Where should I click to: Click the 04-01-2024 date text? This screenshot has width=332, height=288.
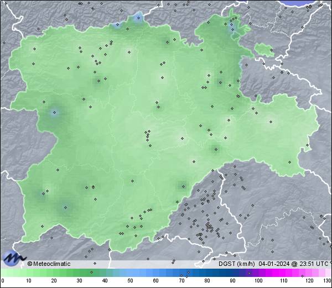coord(274,264)
